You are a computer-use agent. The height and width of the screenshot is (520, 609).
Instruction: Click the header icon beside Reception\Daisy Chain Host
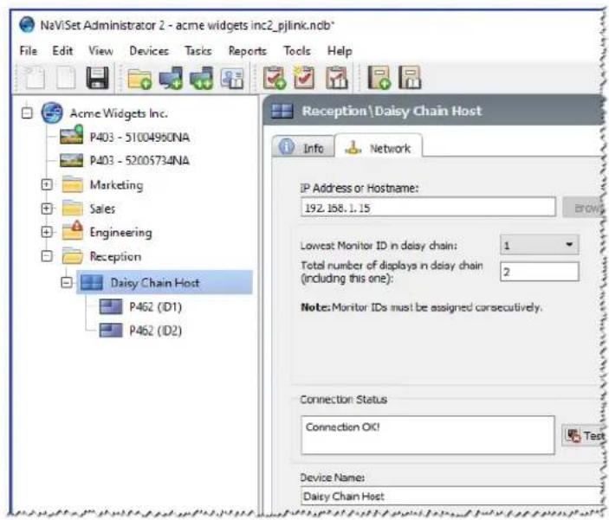[x=282, y=111]
